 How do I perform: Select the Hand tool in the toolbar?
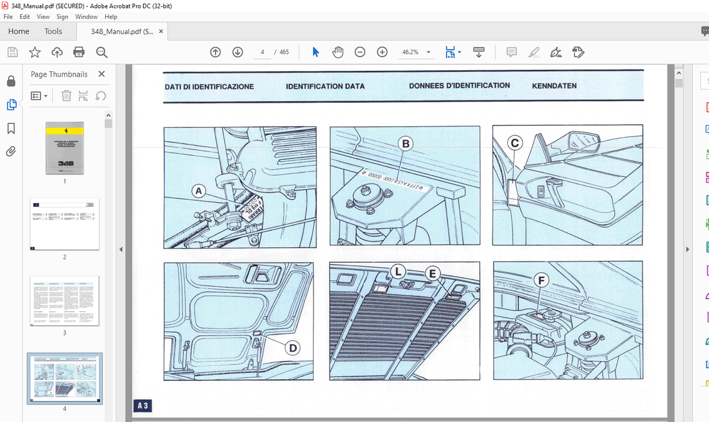pos(338,51)
